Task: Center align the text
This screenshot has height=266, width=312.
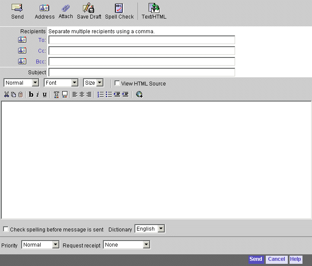Action: pos(82,95)
